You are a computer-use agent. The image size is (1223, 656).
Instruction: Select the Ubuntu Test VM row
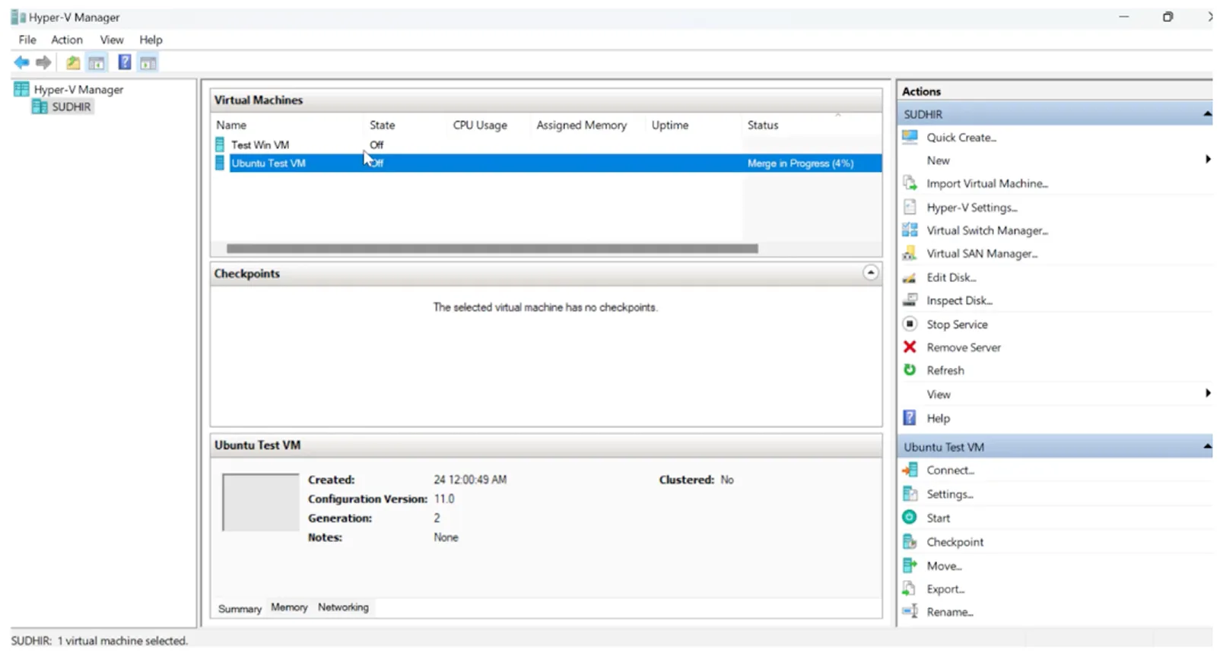[546, 163]
